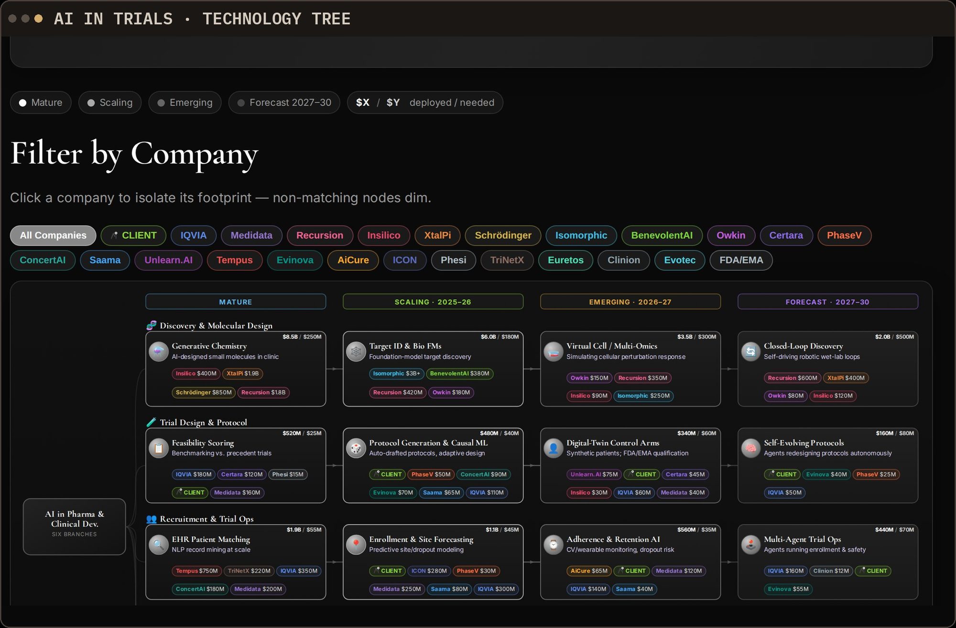The height and width of the screenshot is (628, 956).
Task: Filter by FDA/EMA chip
Action: (741, 260)
